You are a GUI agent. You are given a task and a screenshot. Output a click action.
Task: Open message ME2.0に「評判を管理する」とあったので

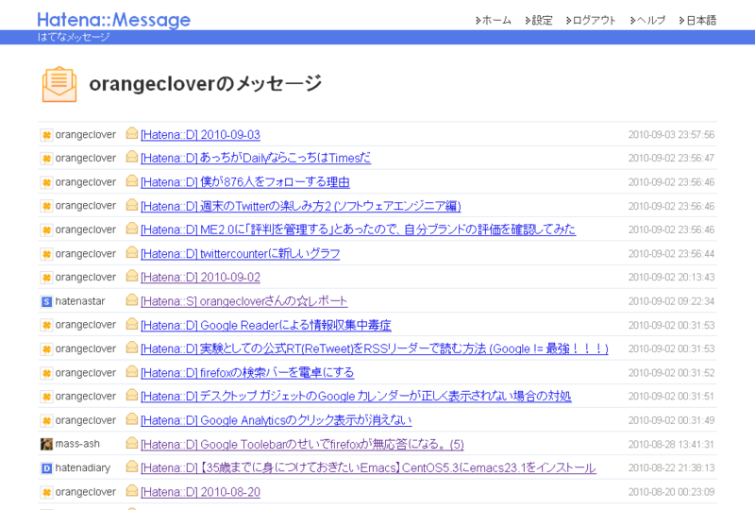(x=358, y=229)
